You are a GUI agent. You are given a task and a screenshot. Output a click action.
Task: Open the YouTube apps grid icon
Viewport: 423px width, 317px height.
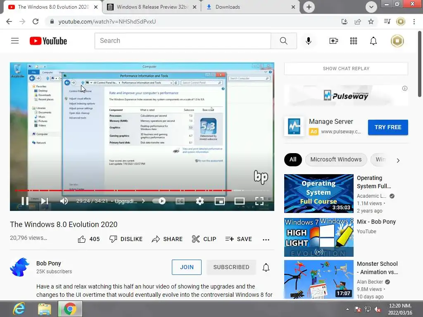354,41
